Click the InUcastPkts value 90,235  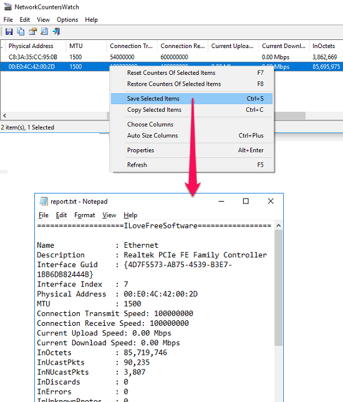[x=137, y=362]
